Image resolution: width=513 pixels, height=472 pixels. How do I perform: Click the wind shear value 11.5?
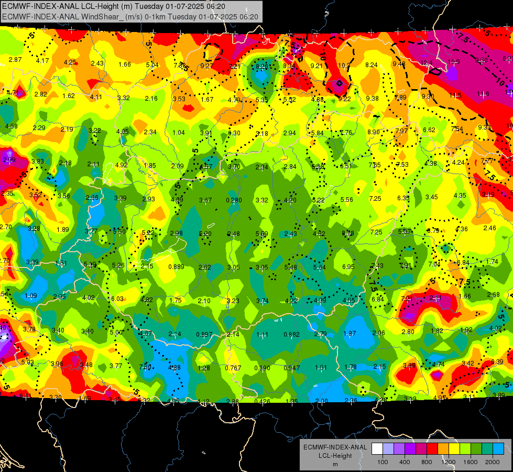tap(455, 95)
